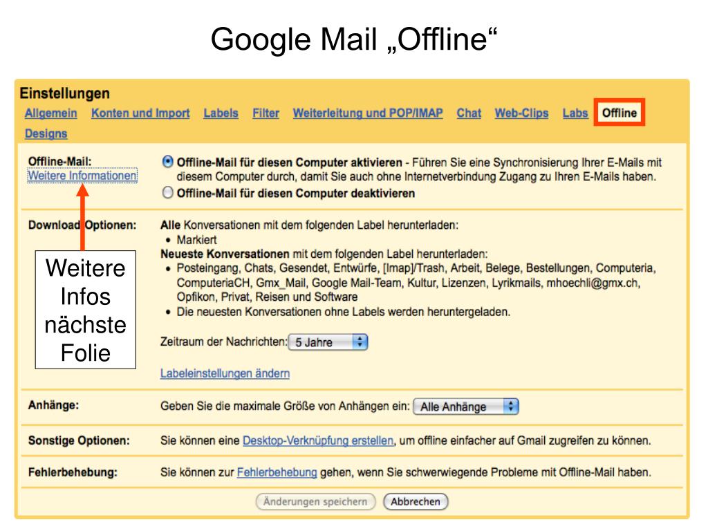Open Weiterleitung und POP/IMAP tab

tap(368, 113)
